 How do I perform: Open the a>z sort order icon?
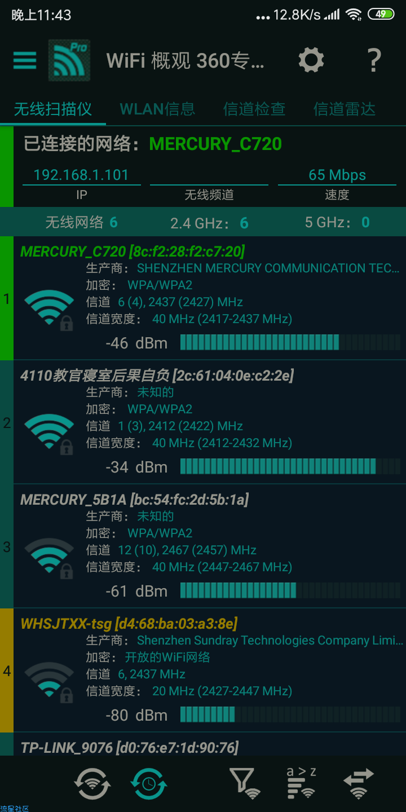point(301,783)
